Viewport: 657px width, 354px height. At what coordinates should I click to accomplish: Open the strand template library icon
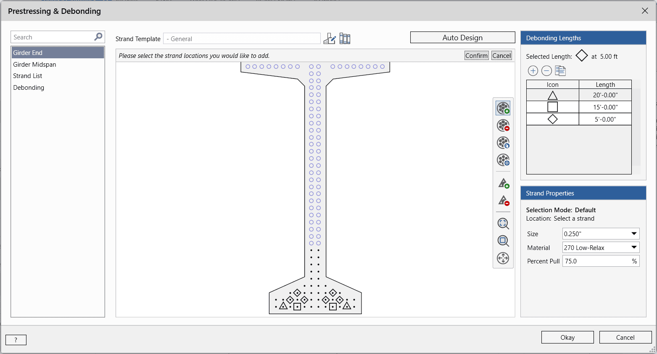tap(345, 39)
